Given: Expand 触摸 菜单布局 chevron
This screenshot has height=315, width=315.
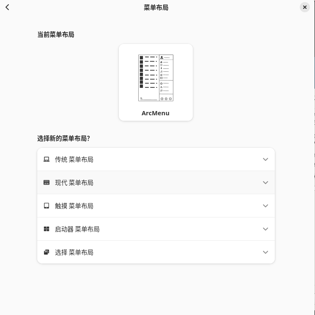Looking at the screenshot, I should (x=266, y=206).
